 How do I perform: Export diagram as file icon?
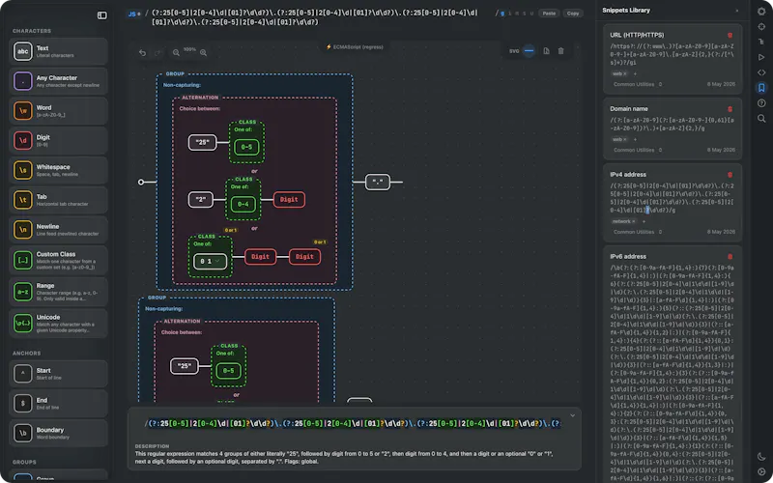point(546,51)
